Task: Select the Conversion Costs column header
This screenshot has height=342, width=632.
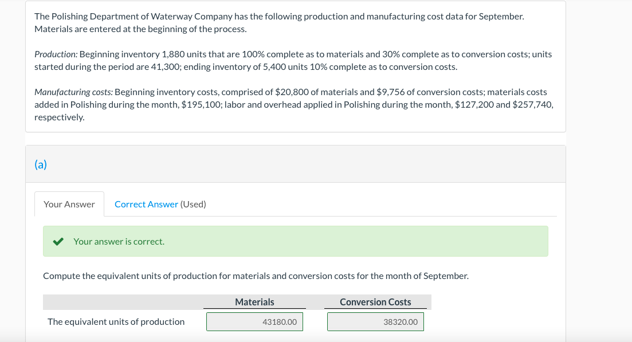Action: [375, 302]
